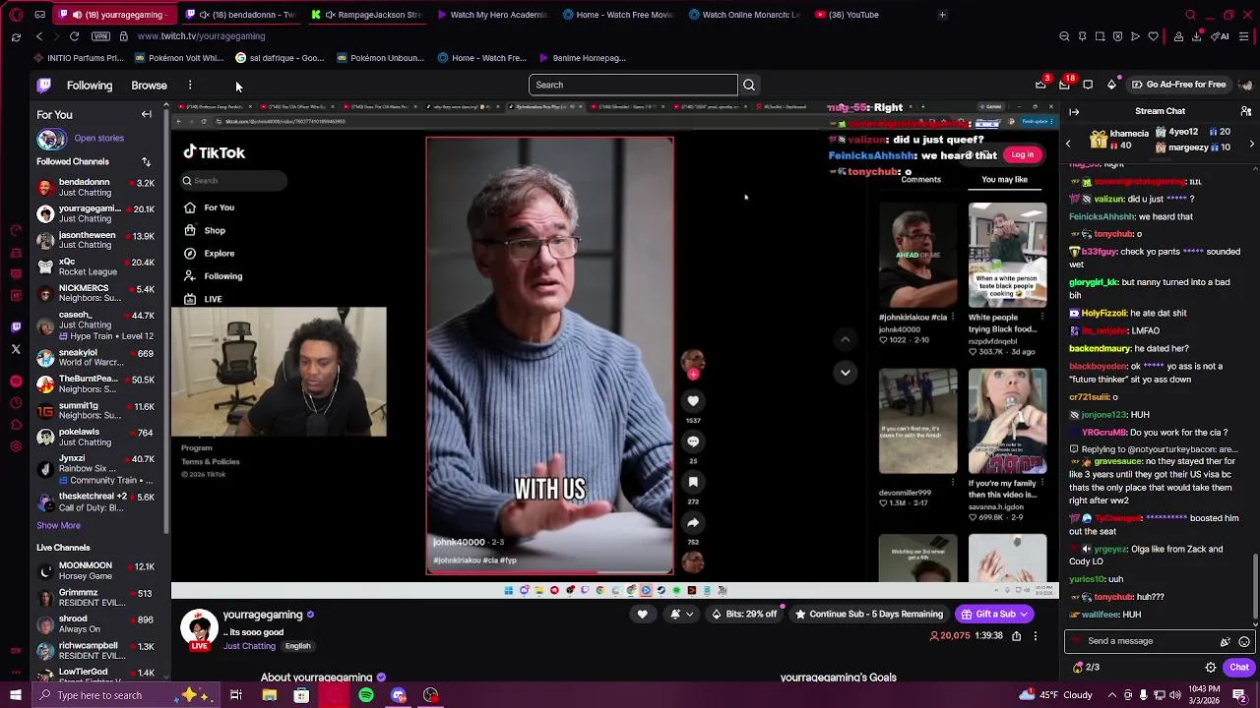Open Discord from Windows taskbar
This screenshot has width=1260, height=708.
click(399, 695)
